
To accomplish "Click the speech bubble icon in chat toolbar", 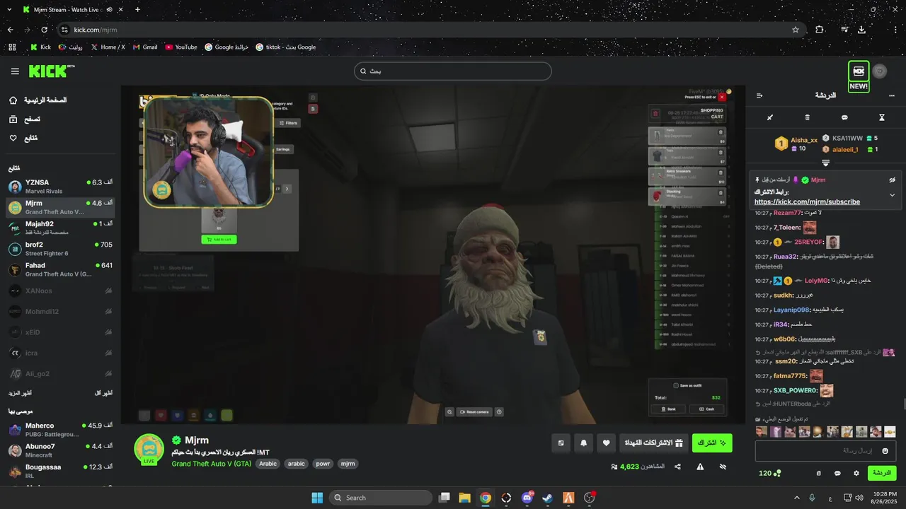I will [x=844, y=117].
